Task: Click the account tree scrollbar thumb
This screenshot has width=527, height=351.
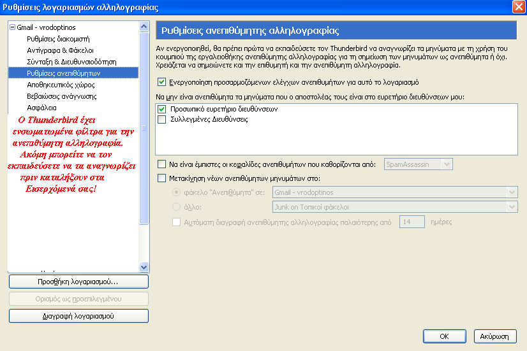Action: pos(144,128)
